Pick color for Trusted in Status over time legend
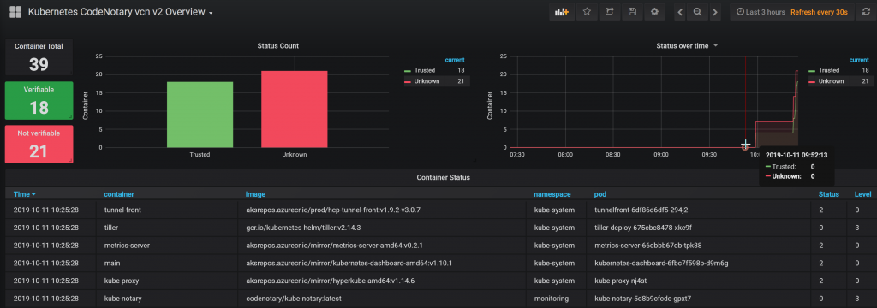 tap(812, 71)
